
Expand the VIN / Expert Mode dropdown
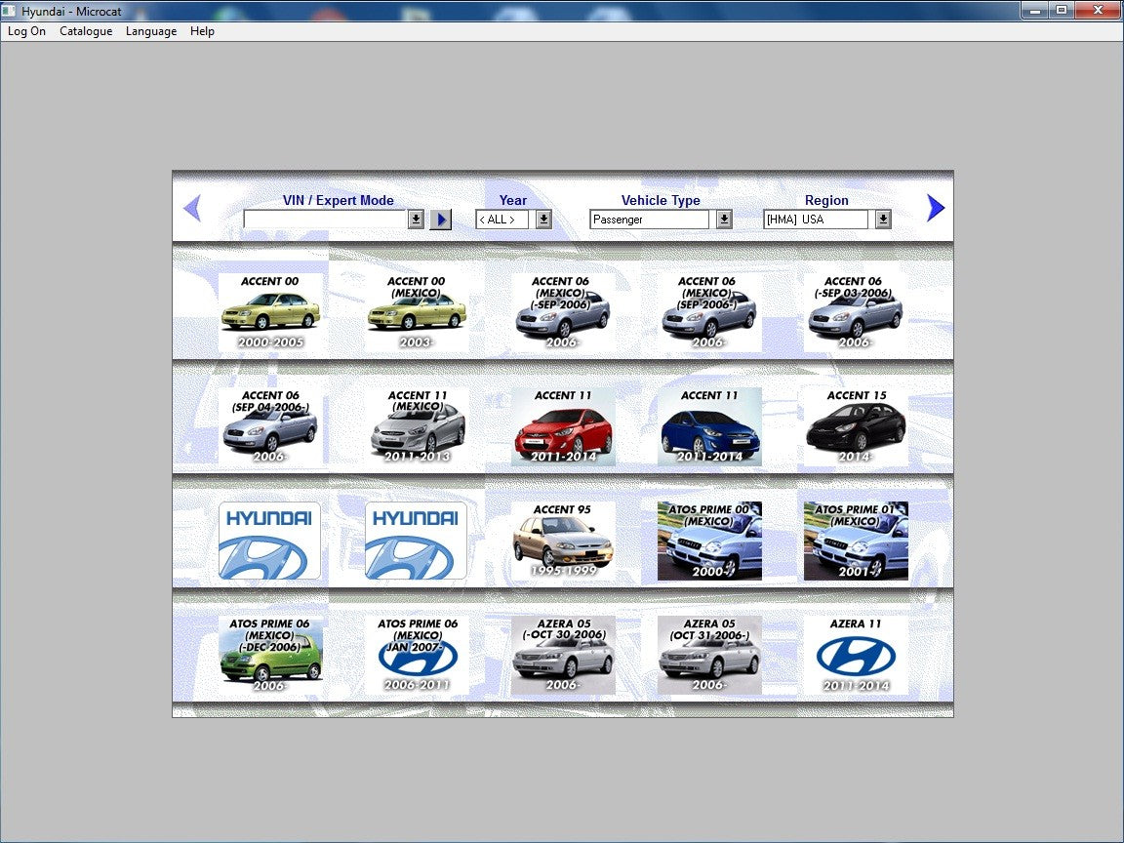[x=416, y=220]
